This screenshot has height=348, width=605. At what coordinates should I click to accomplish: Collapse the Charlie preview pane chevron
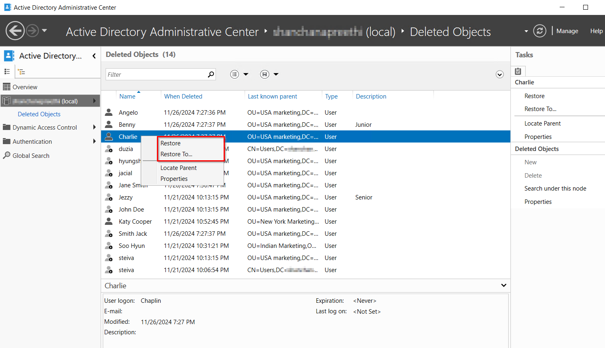tap(503, 285)
